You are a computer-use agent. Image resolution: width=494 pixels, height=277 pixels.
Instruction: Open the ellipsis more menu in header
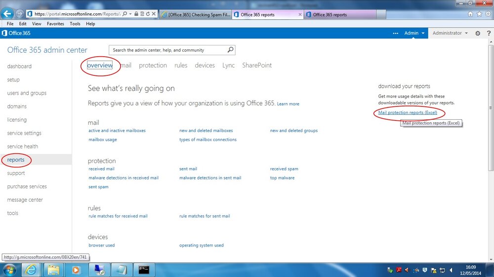[395, 34]
